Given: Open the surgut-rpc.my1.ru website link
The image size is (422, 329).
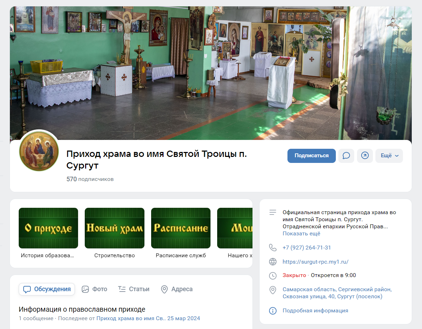Looking at the screenshot, I should pos(315,262).
